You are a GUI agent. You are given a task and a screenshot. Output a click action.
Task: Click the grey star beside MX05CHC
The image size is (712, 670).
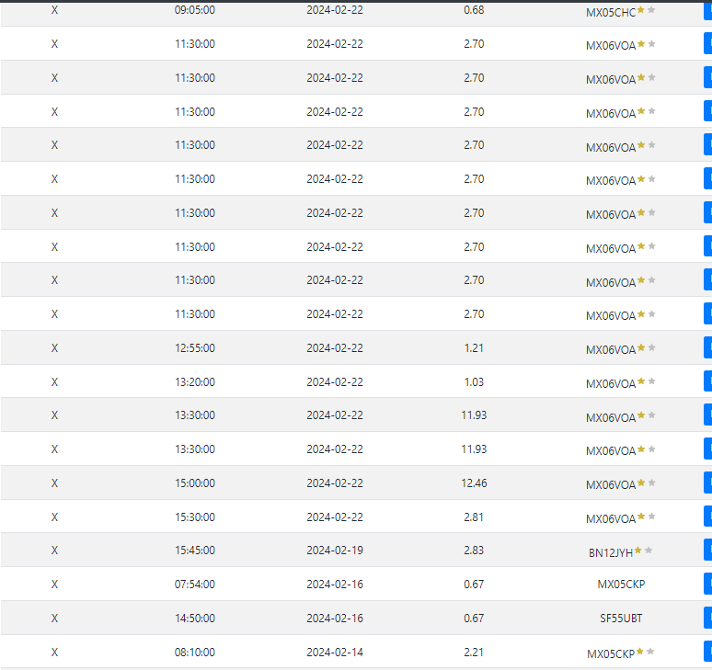[x=652, y=10]
